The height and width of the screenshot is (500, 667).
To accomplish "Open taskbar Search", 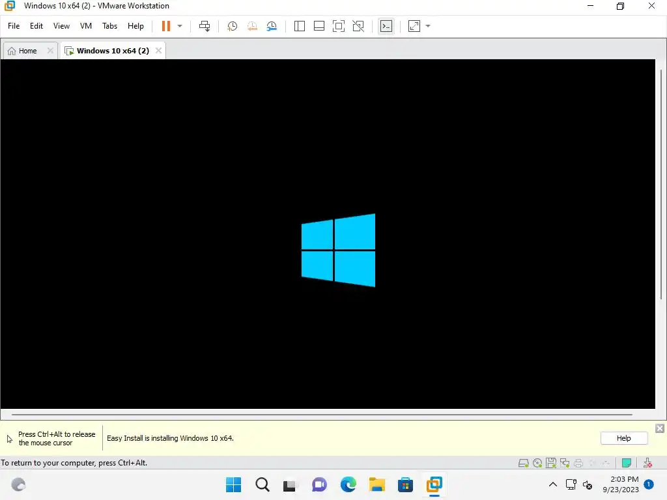I will pyautogui.click(x=262, y=484).
